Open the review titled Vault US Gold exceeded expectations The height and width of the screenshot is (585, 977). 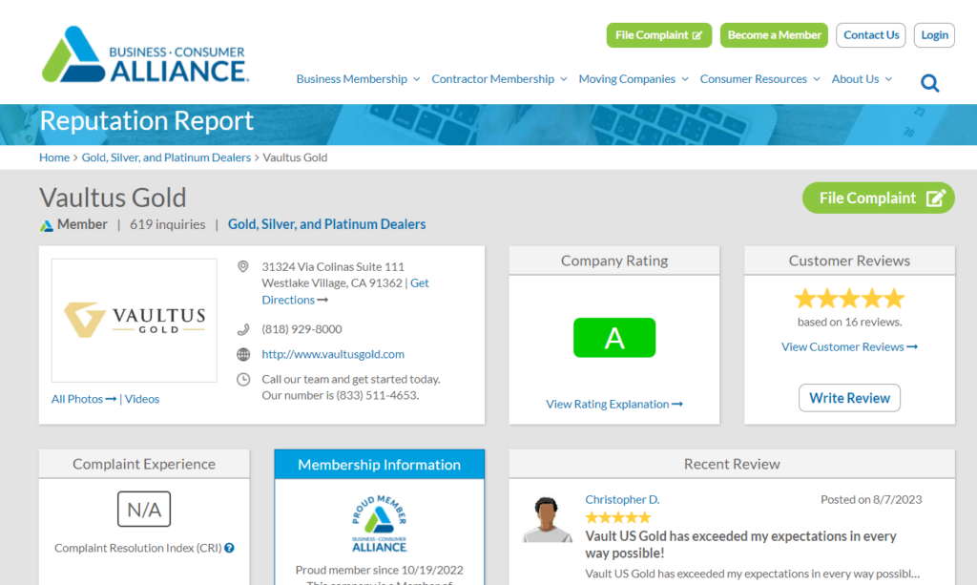(x=740, y=545)
